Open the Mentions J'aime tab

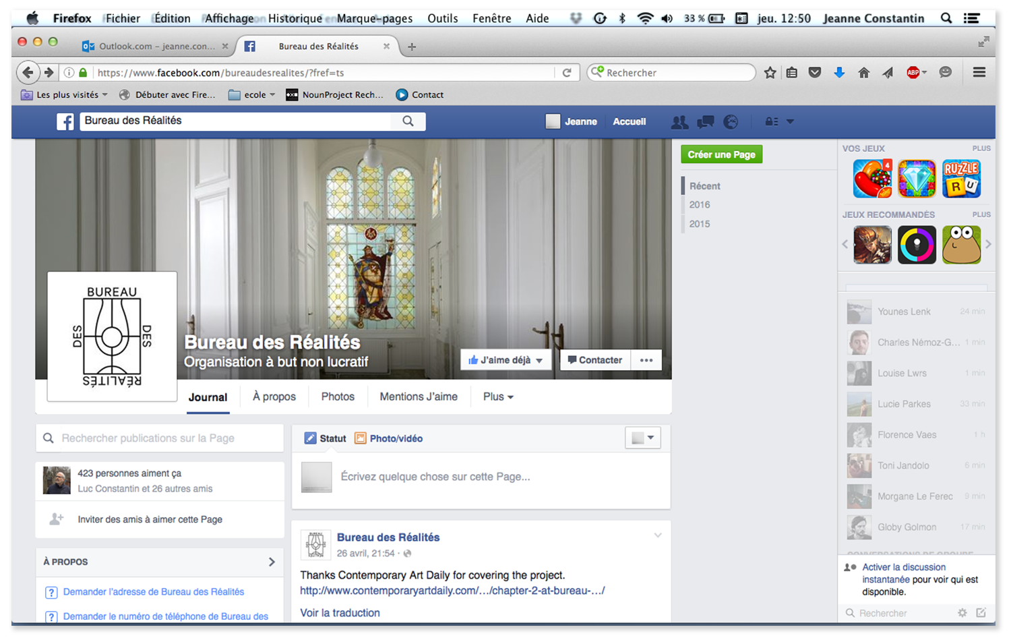419,397
